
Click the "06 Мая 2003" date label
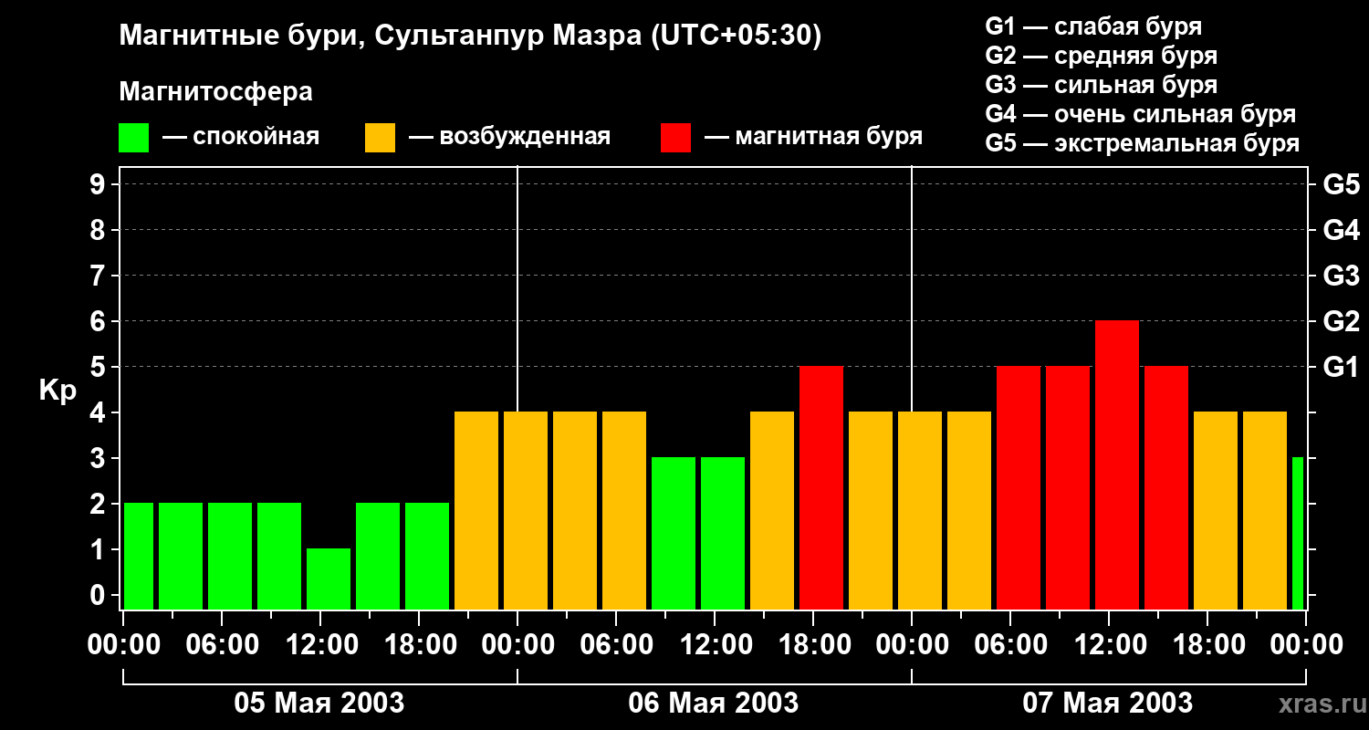714,703
